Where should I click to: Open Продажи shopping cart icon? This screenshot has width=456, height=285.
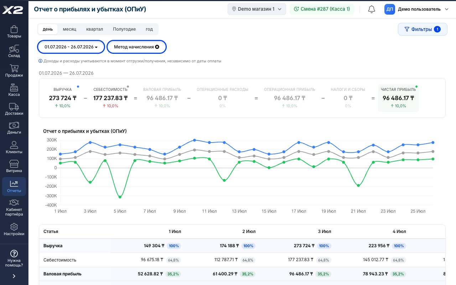(x=14, y=71)
